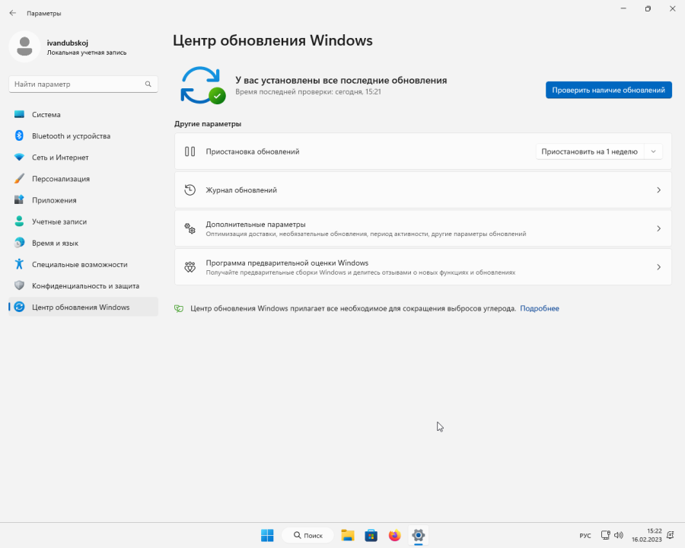
Task: Go to Время и язык
Action: 84,243
